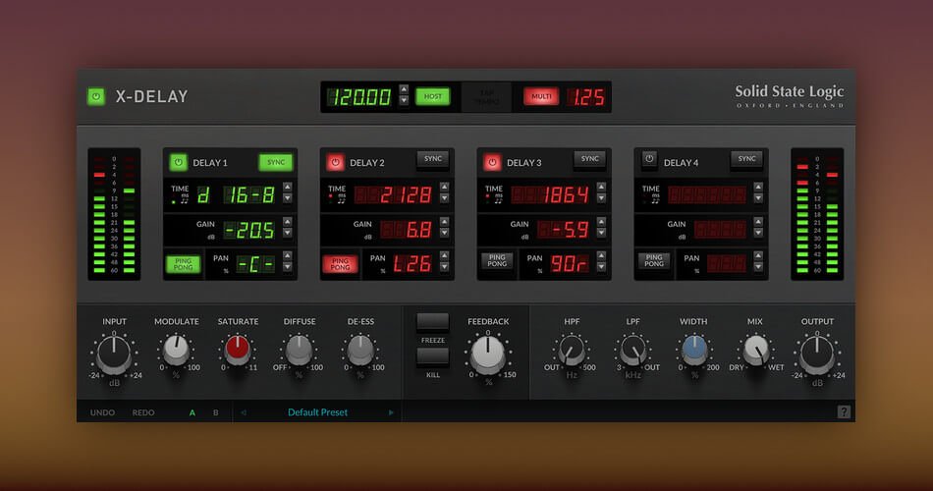
Task: Click Delay 2 pan display L26
Action: tap(412, 263)
